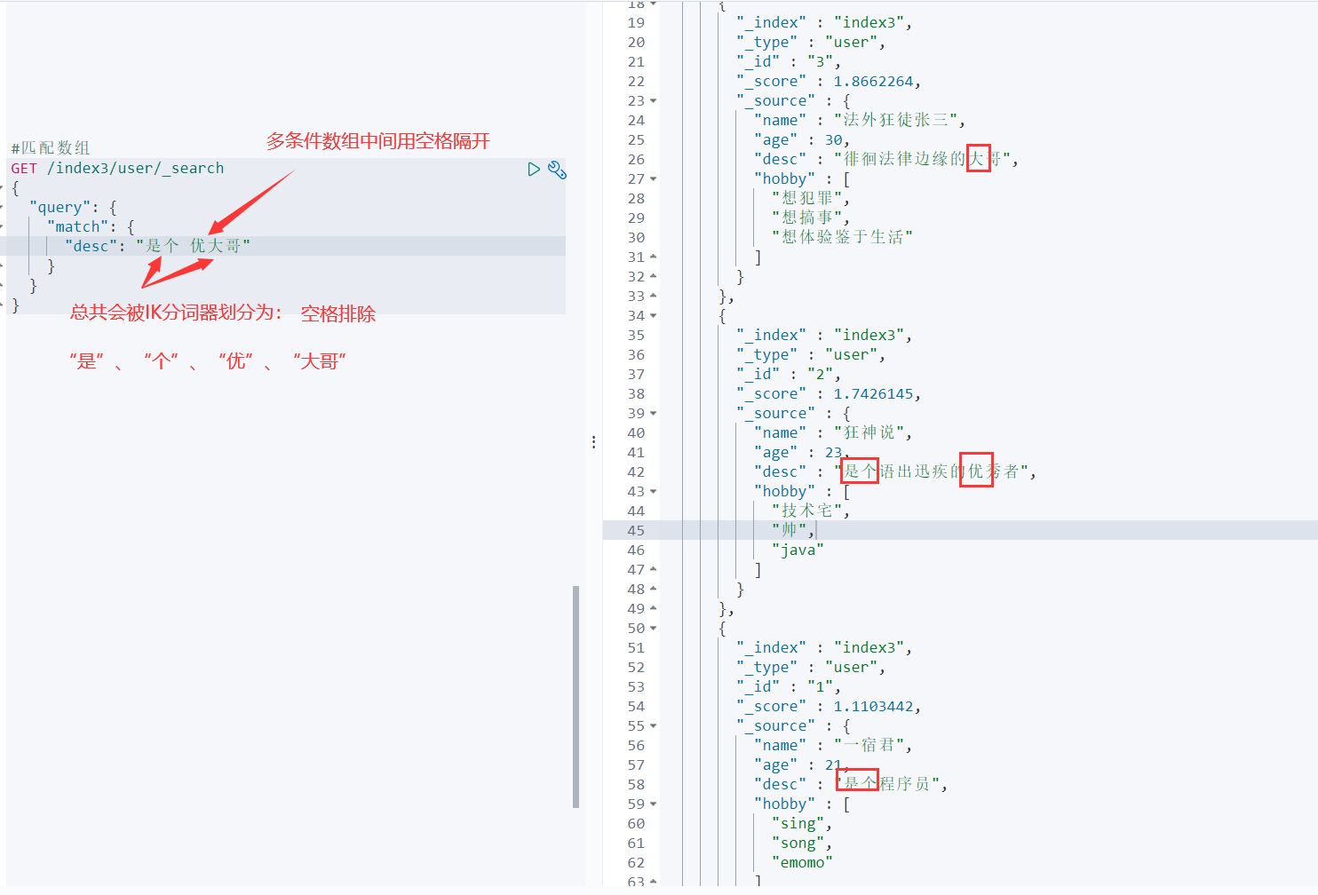This screenshot has width=1318, height=895.
Task: Click "_id" : "2" in the response
Action: 789,375
